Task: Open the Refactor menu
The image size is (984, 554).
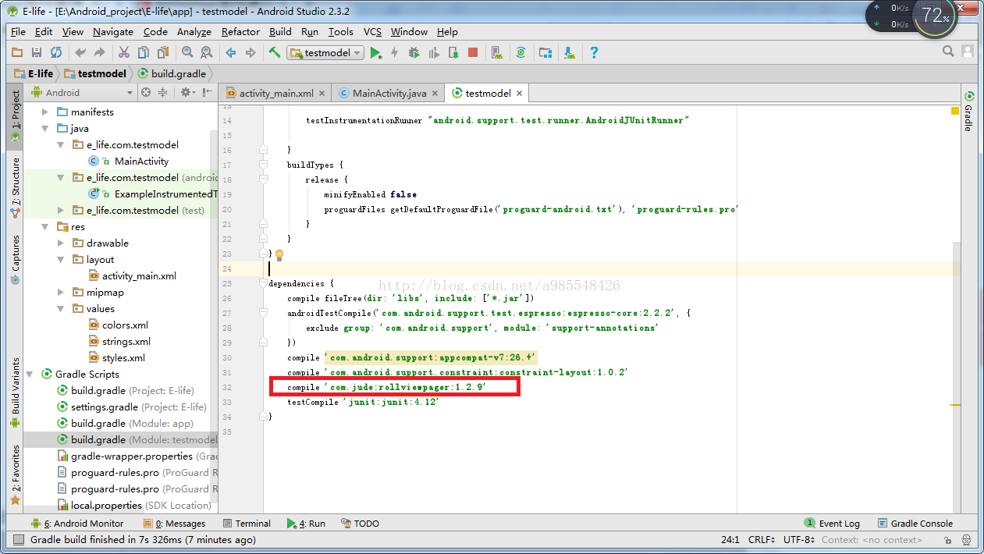Action: coord(240,31)
